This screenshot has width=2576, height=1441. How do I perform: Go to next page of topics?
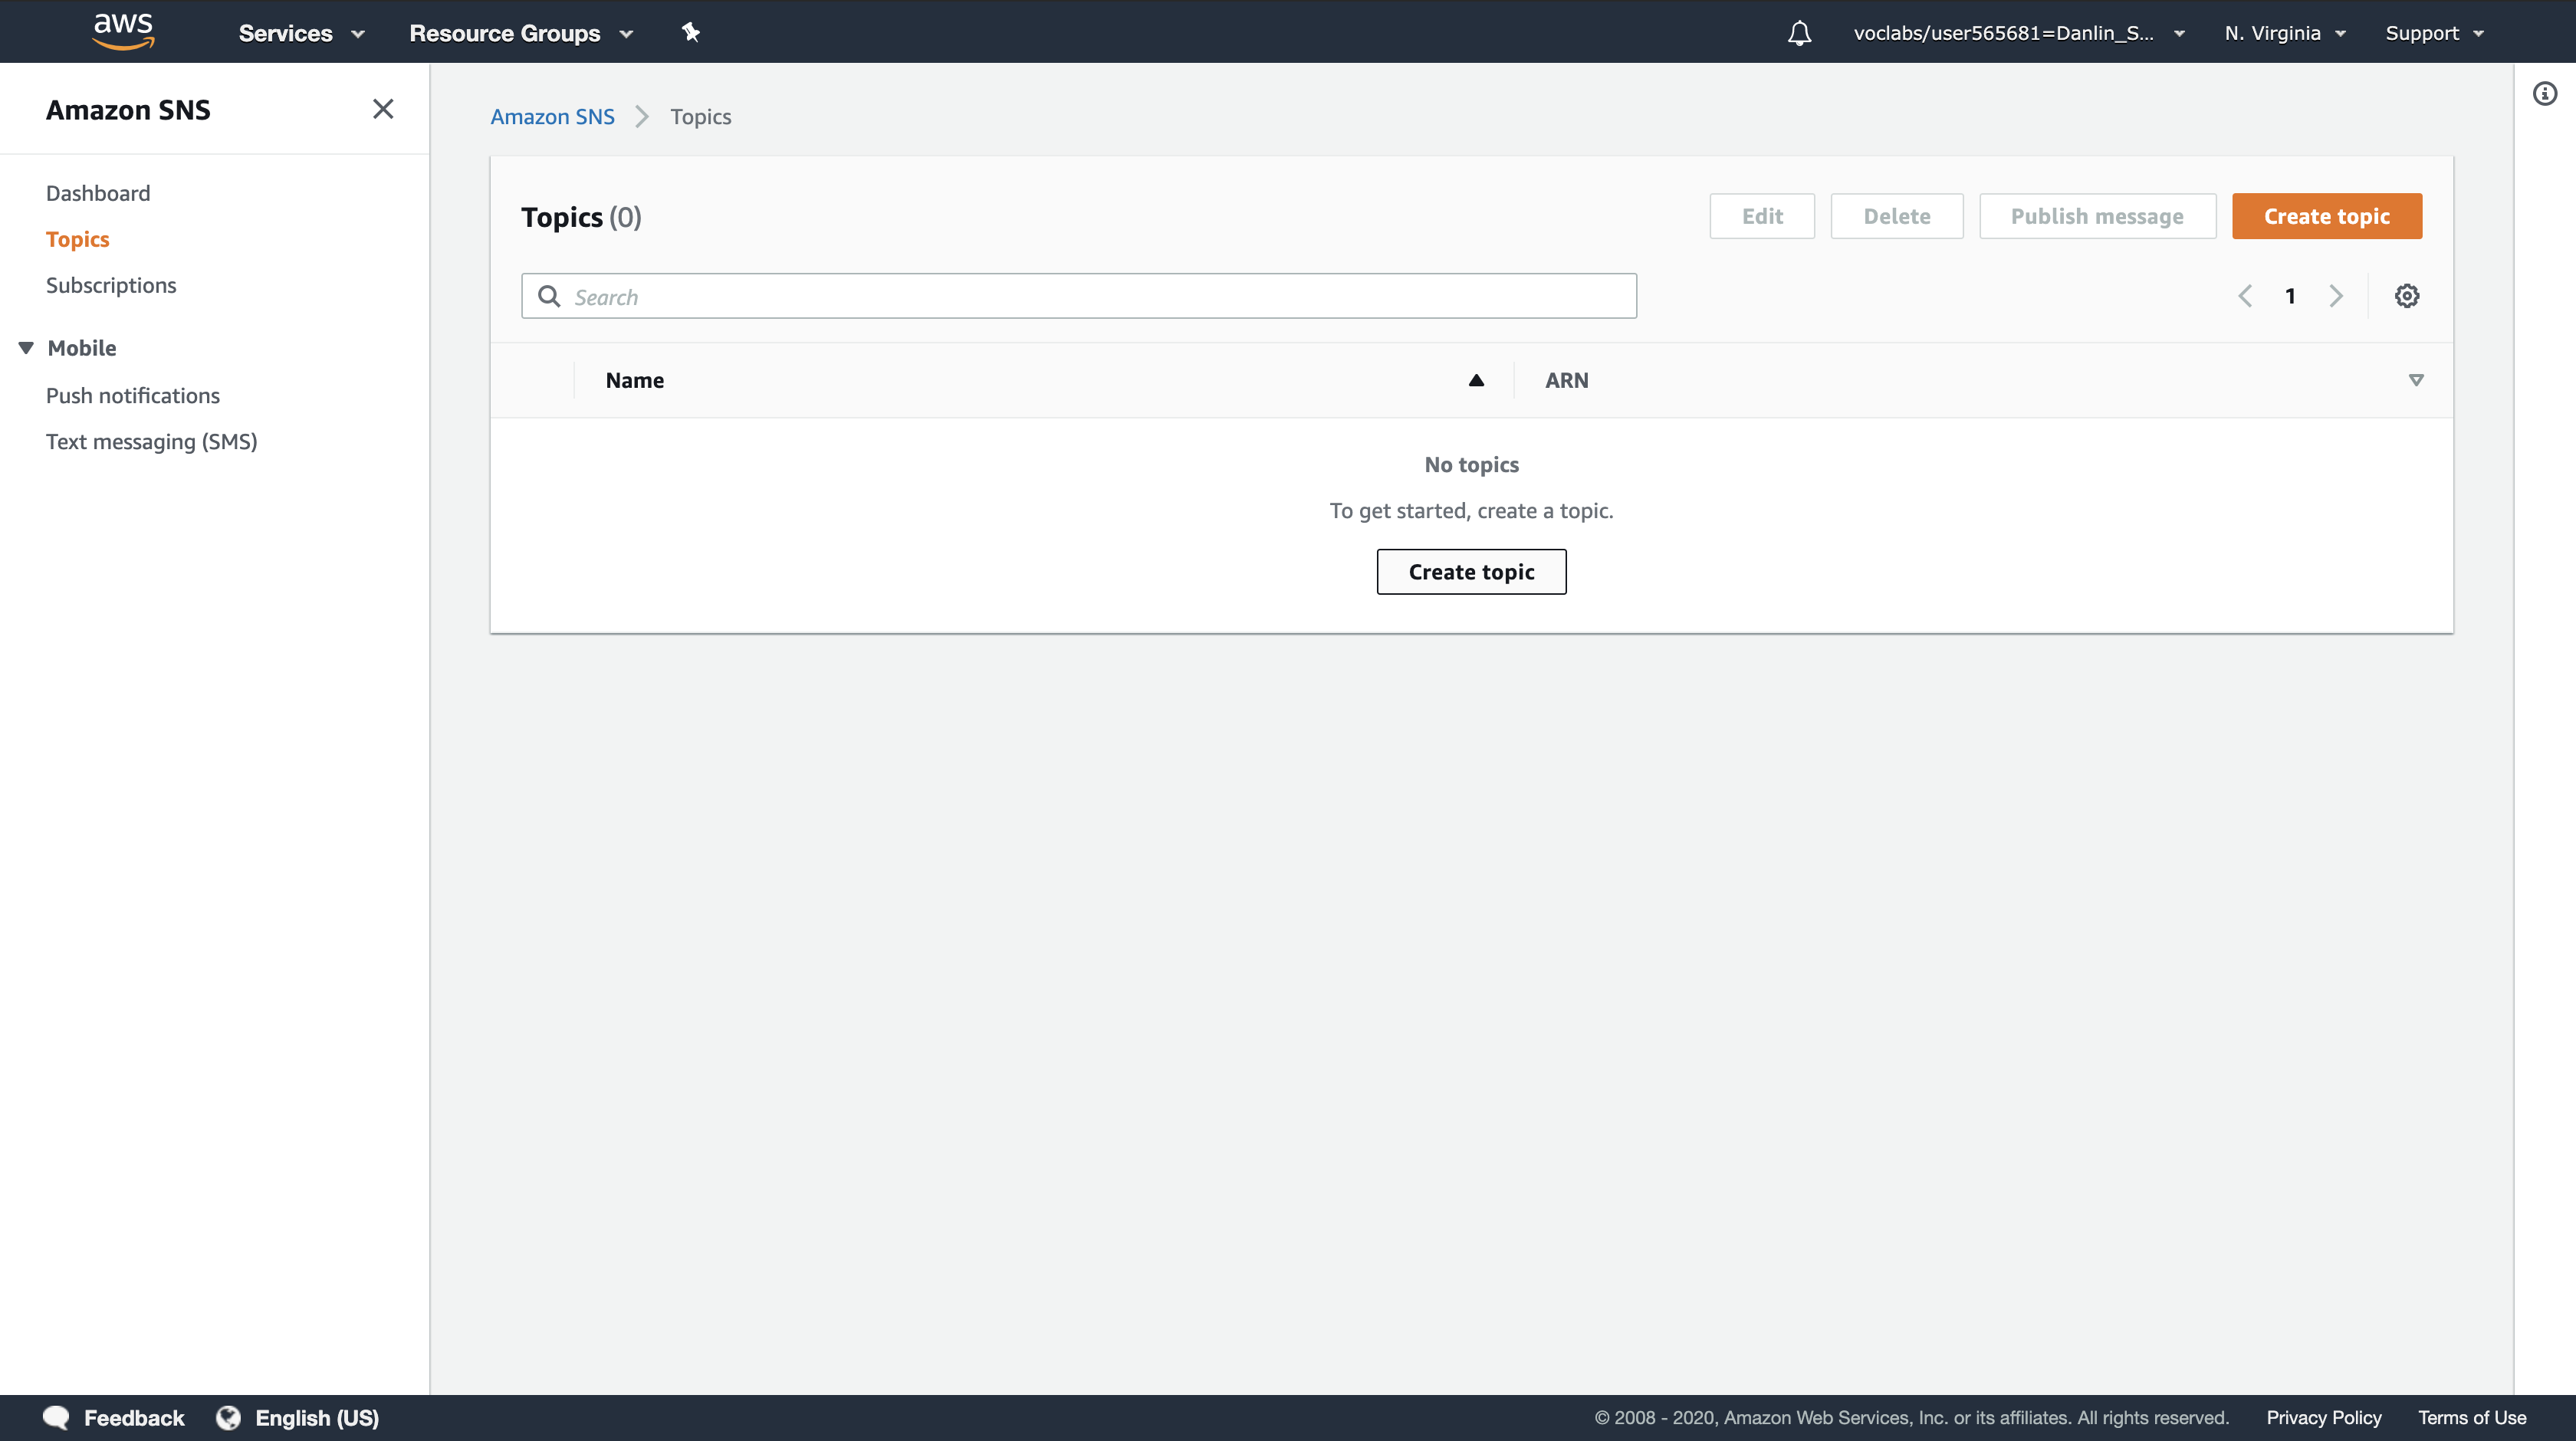click(x=2335, y=296)
